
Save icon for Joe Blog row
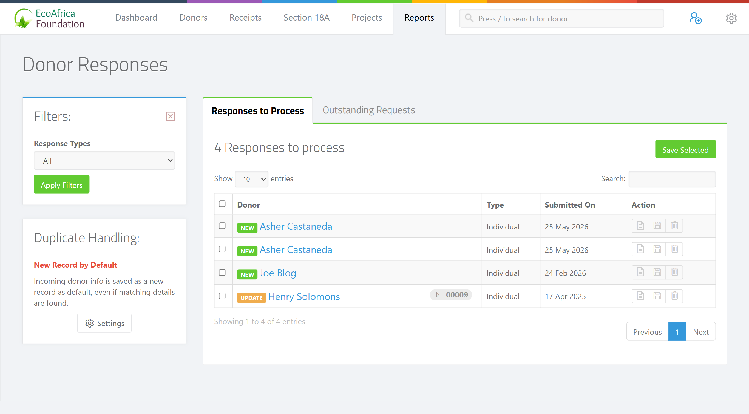coord(657,272)
